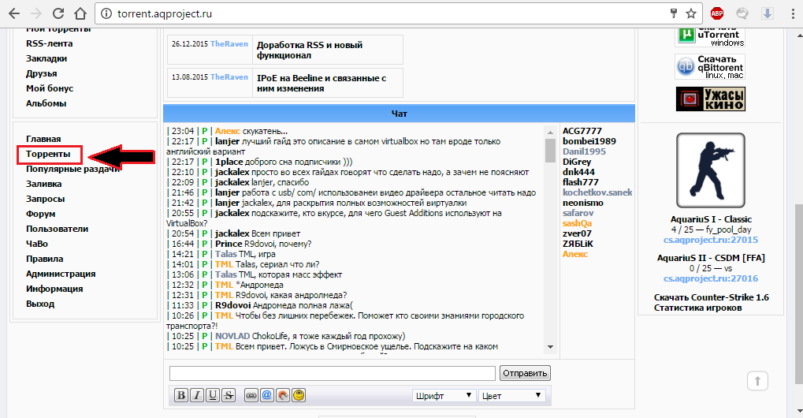Apply italic formatting in chat
The height and width of the screenshot is (418, 803).
tap(197, 395)
